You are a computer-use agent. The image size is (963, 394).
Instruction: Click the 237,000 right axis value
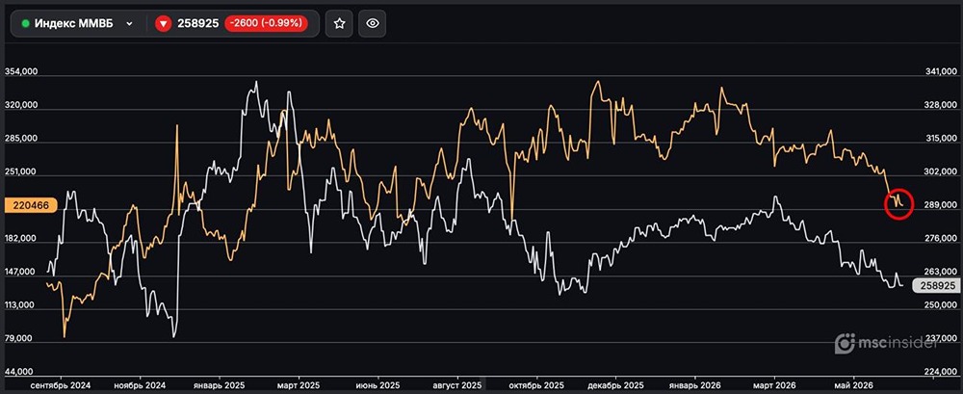(x=941, y=339)
